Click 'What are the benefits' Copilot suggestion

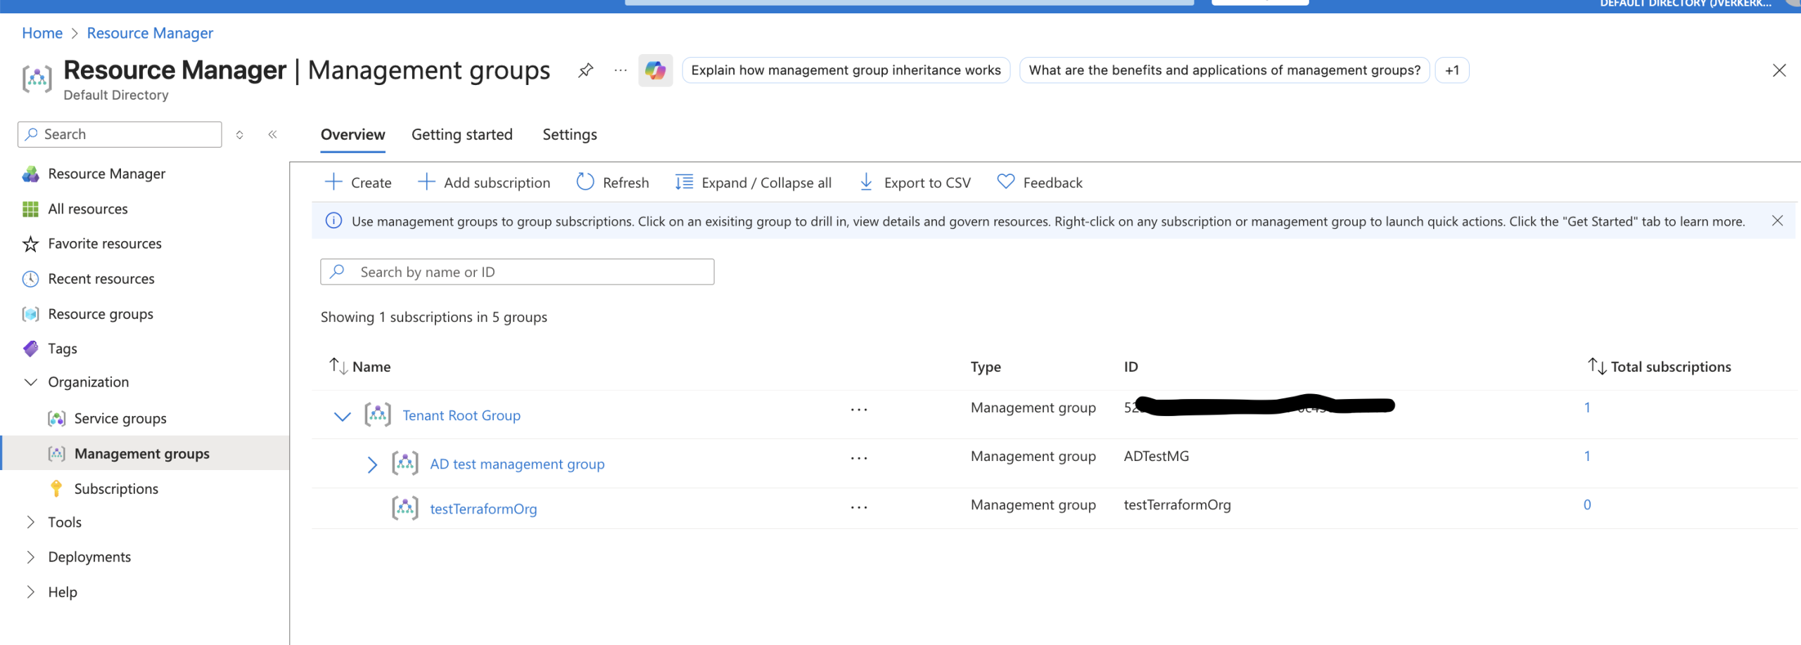pyautogui.click(x=1224, y=70)
